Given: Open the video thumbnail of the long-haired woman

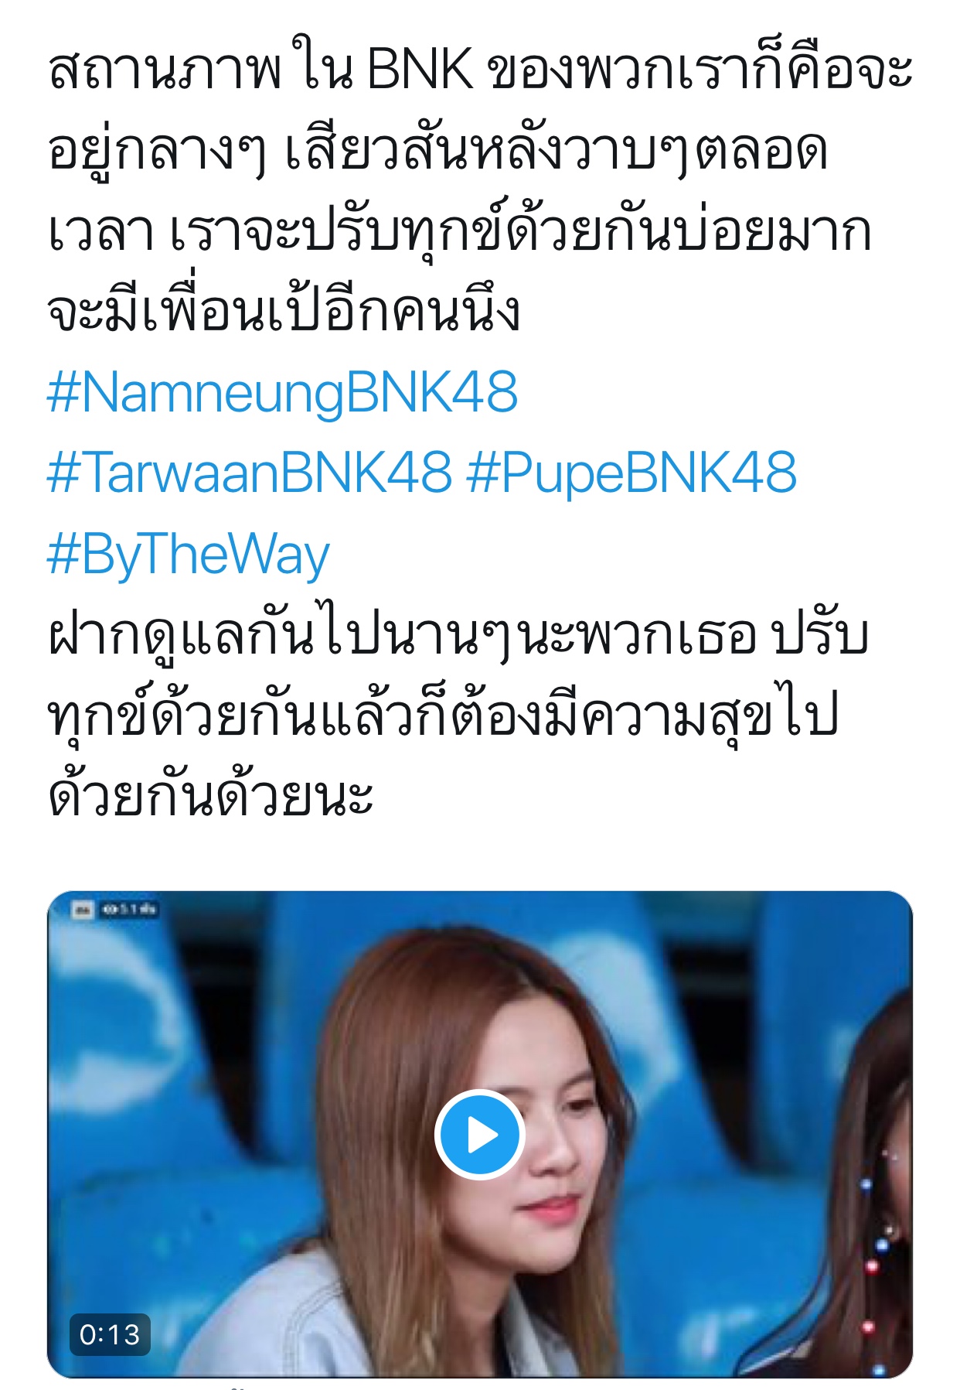Looking at the screenshot, I should tap(480, 1135).
